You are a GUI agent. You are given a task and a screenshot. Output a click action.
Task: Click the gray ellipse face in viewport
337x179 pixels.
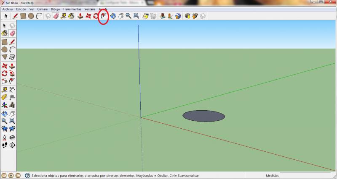[x=203, y=116]
